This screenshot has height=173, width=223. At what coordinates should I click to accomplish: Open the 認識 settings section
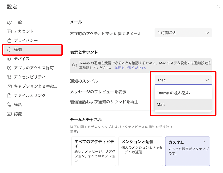tap(32, 114)
